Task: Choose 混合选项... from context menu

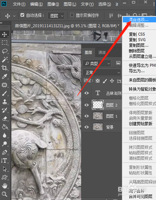Action: [139, 20]
